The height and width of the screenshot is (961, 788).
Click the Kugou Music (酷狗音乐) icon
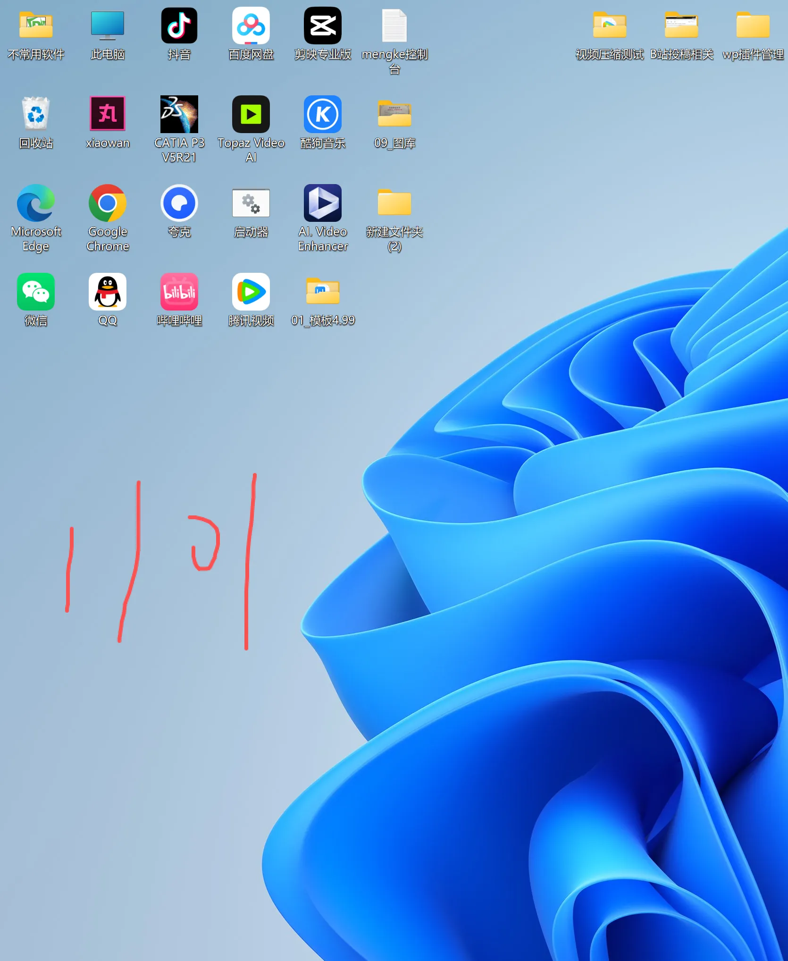pos(322,114)
